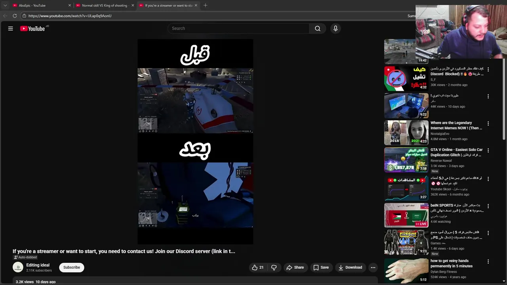Open the Editing ideal channel avatar
Image resolution: width=507 pixels, height=285 pixels.
pos(18,268)
